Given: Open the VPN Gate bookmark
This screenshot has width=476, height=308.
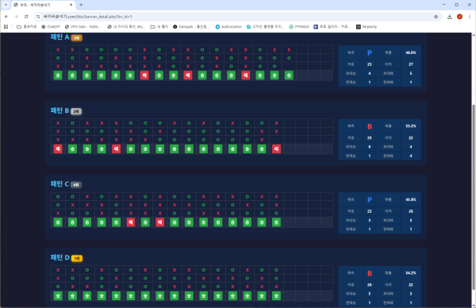Looking at the screenshot, I should tap(83, 27).
